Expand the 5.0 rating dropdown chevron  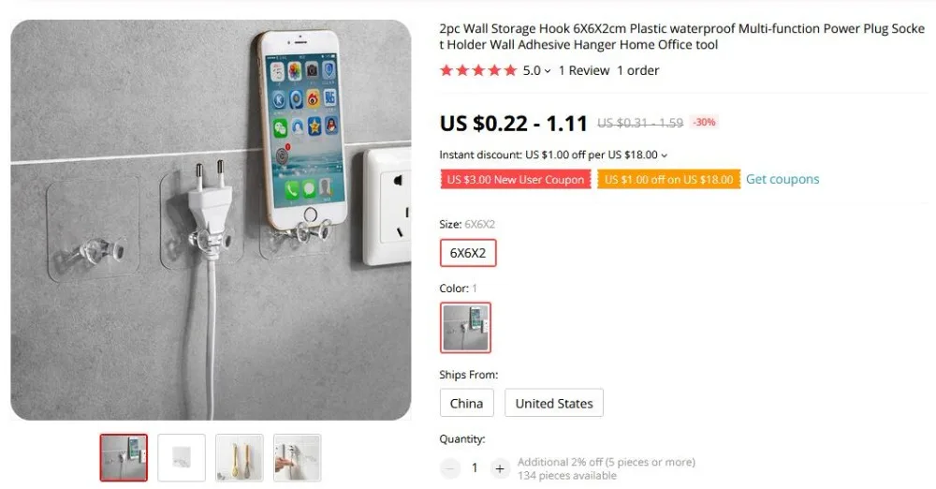pyautogui.click(x=548, y=71)
